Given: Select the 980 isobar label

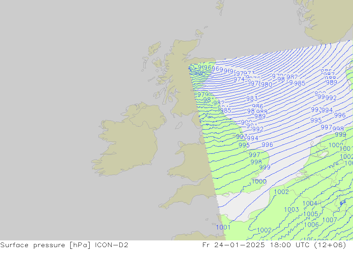Looking at the screenshot, I should (267, 85).
